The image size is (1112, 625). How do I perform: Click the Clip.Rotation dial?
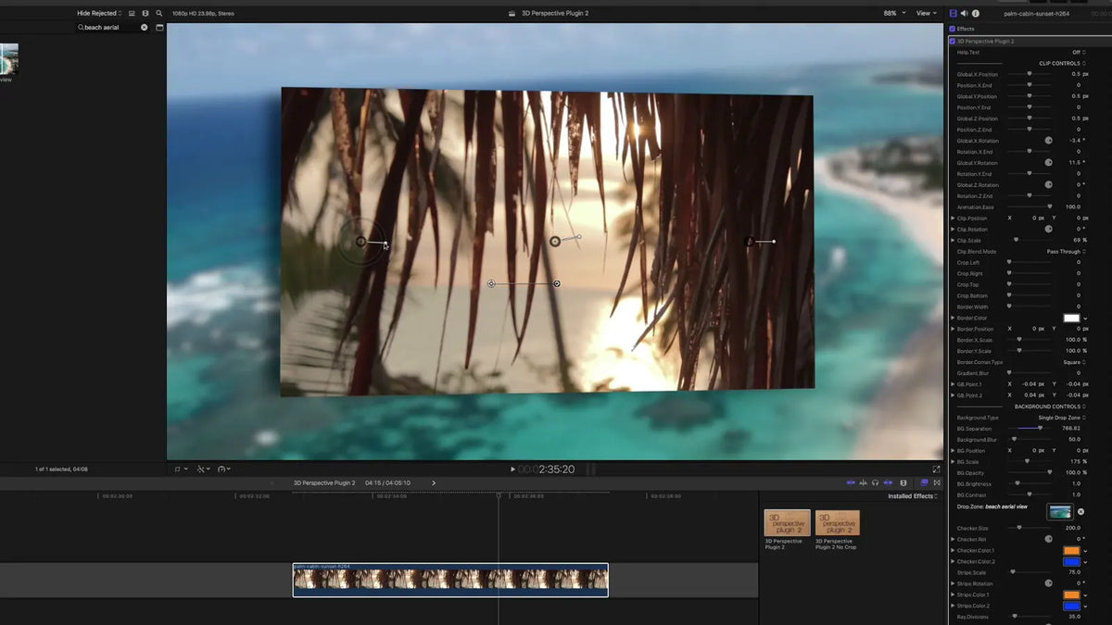tap(1049, 230)
